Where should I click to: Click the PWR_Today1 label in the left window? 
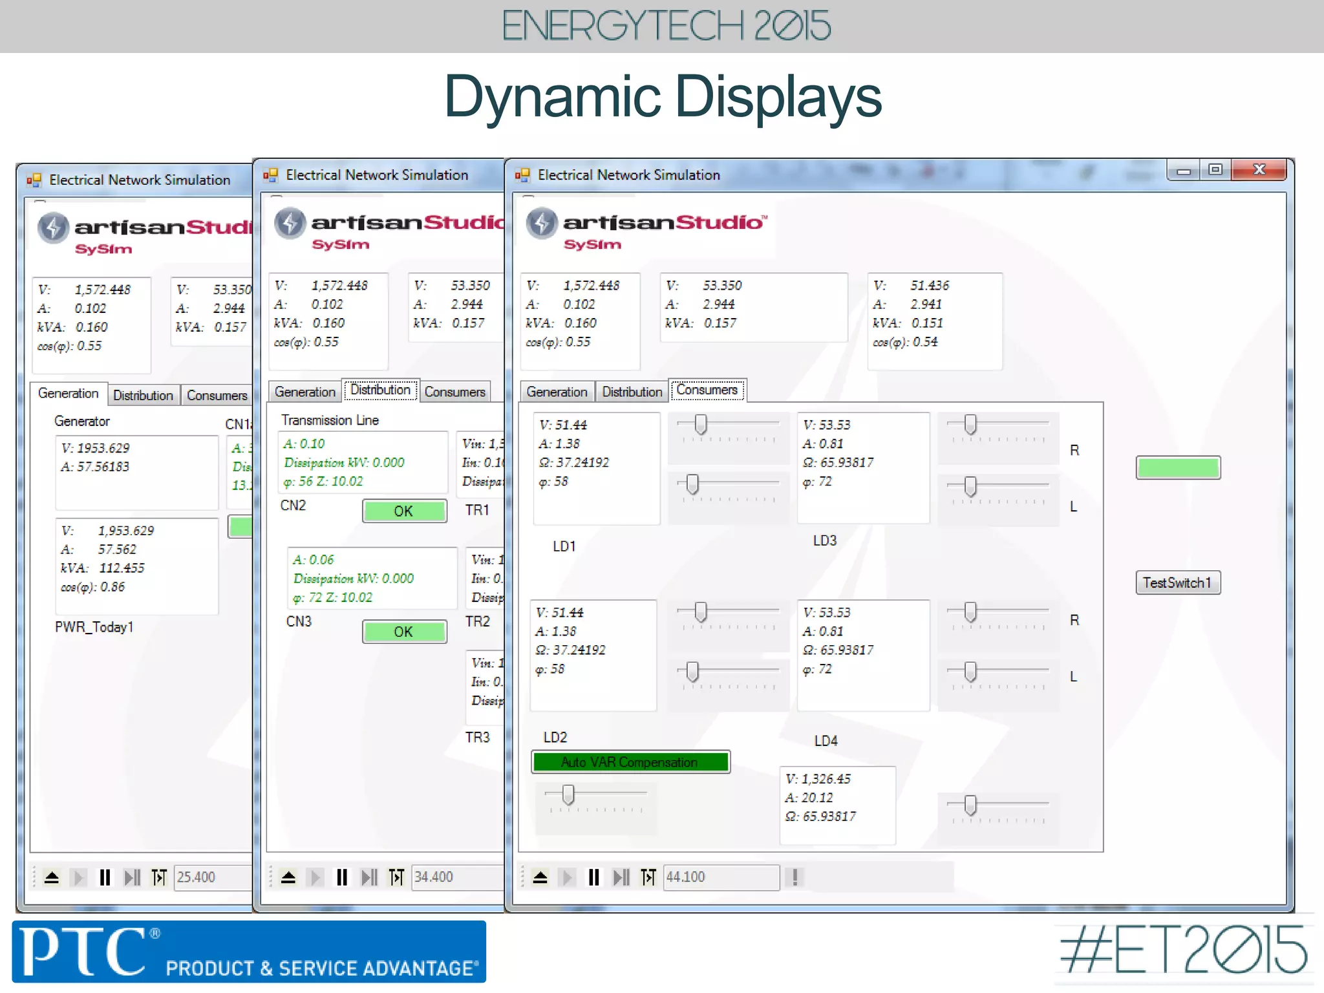click(x=94, y=627)
